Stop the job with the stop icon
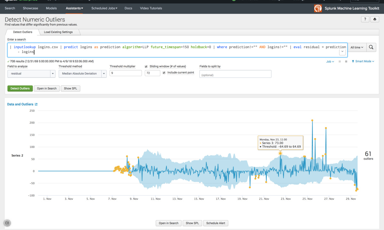Screen dimensions: 384x230 coord(346,61)
